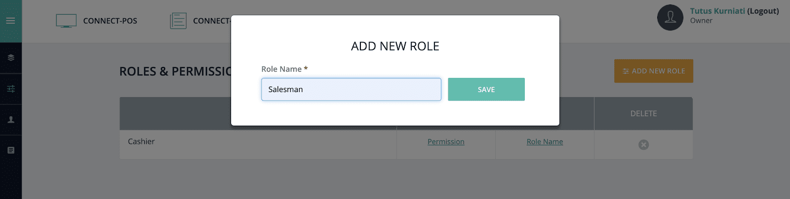This screenshot has height=199, width=790.
Task: Click the Tutus Kurniati username link
Action: (717, 11)
